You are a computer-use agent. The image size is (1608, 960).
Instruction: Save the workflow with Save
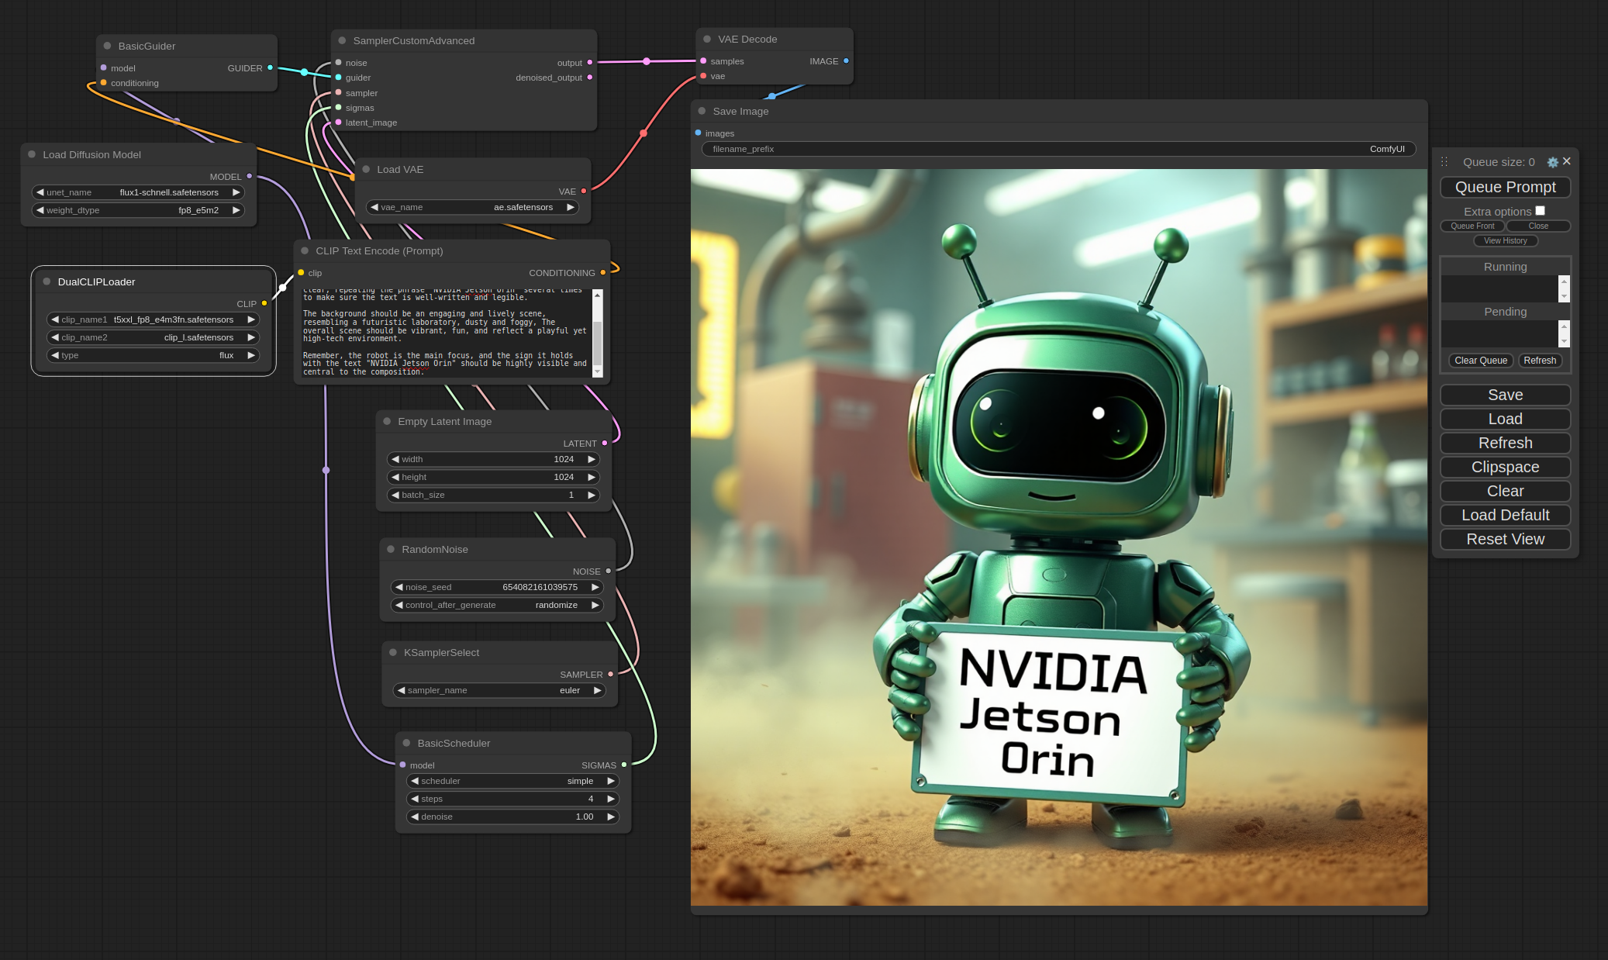(x=1505, y=395)
